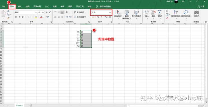Increase font size with larger A
Viewport: 208px width, 107px height.
(46, 12)
